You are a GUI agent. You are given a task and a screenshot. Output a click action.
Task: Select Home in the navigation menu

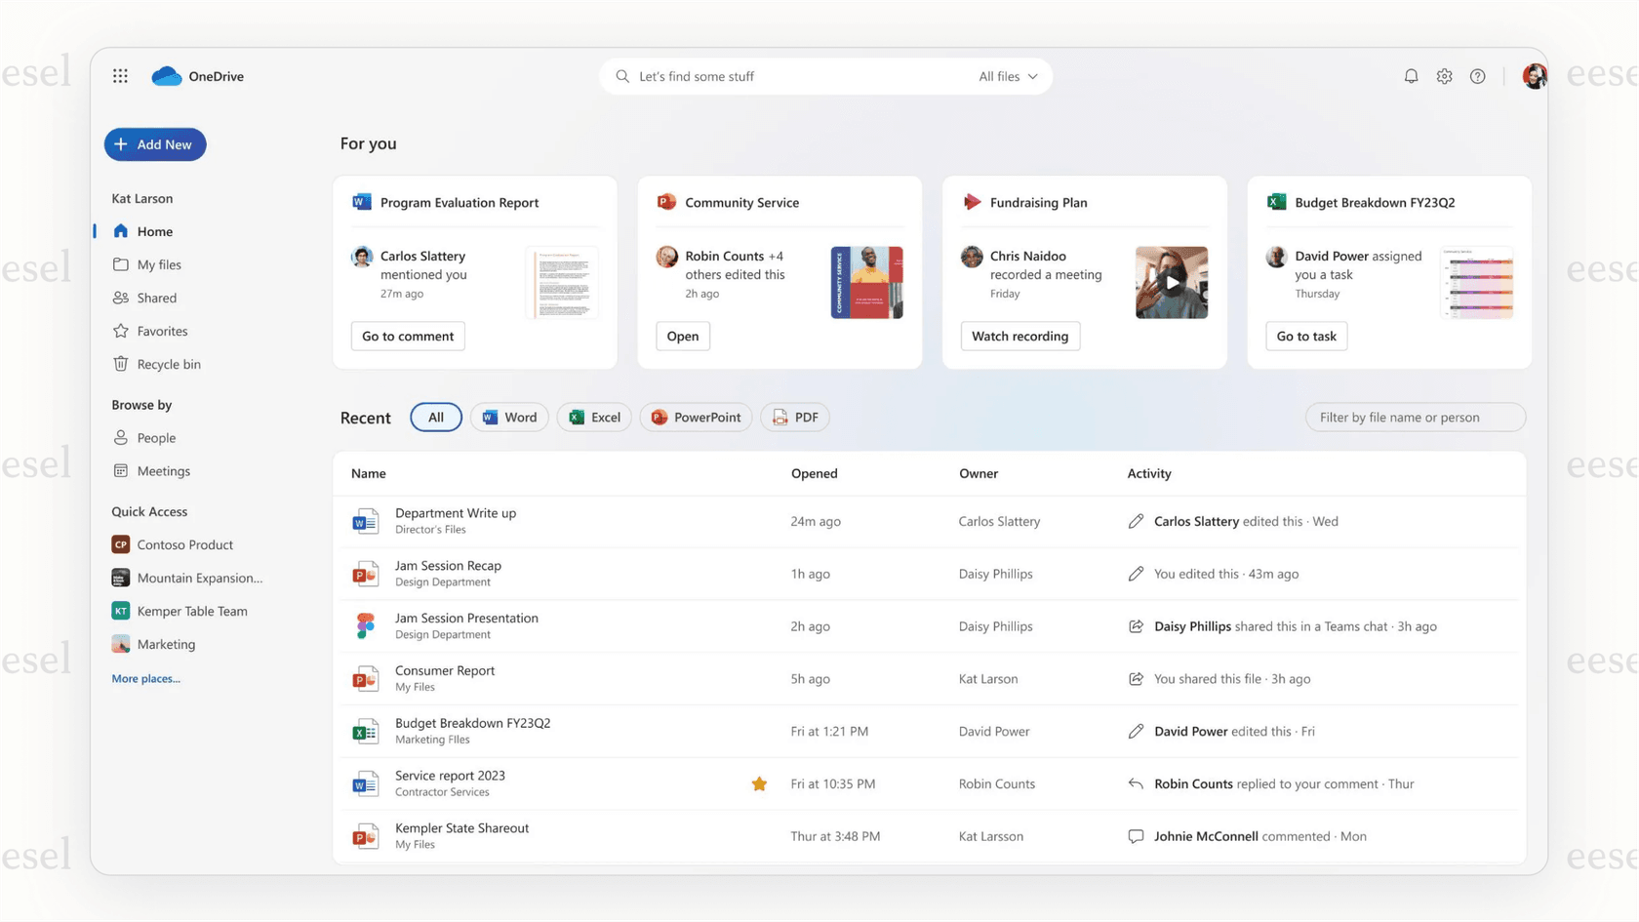151,231
